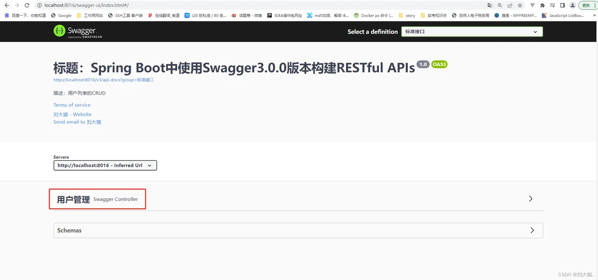598x280 pixels.
Task: Click the browser back arrow
Action: pos(6,6)
